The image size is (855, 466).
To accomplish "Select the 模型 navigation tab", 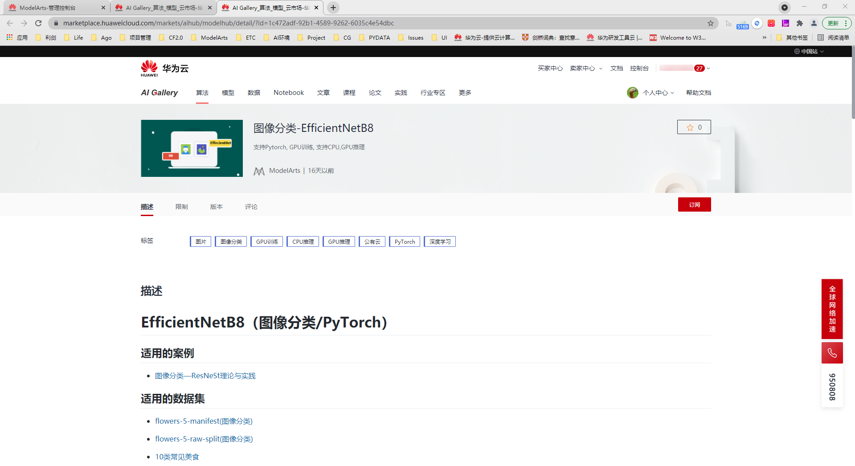I will click(228, 93).
